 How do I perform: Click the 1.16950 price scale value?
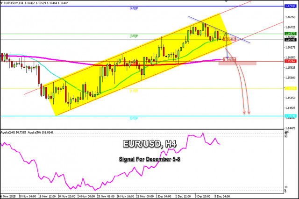[291, 17]
